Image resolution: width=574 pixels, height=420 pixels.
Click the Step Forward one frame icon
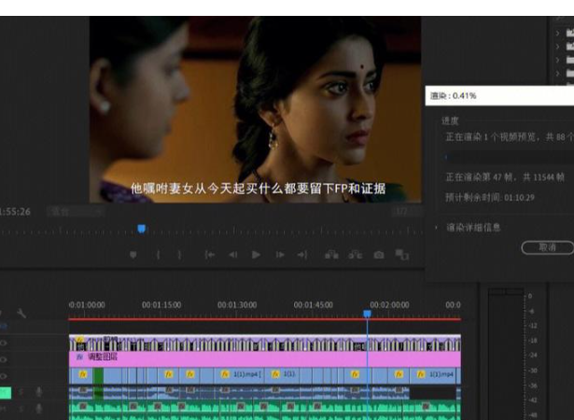coord(280,255)
